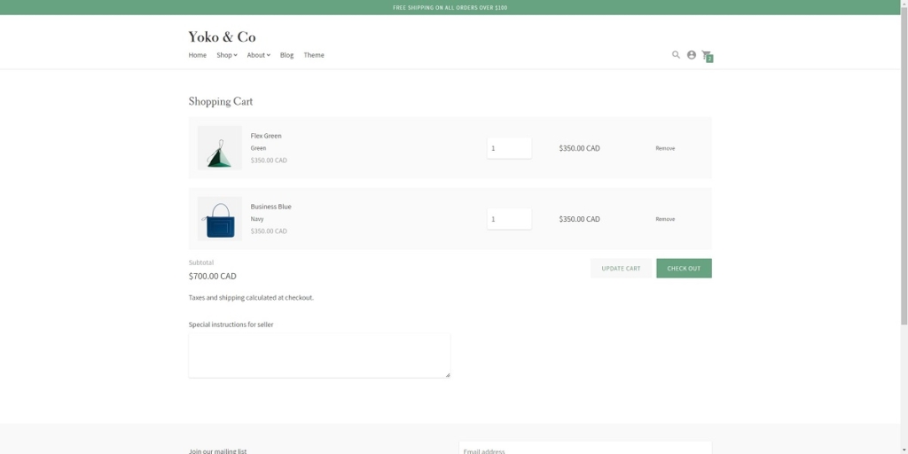Open the Business Blue product link
The image size is (908, 454).
click(x=270, y=207)
